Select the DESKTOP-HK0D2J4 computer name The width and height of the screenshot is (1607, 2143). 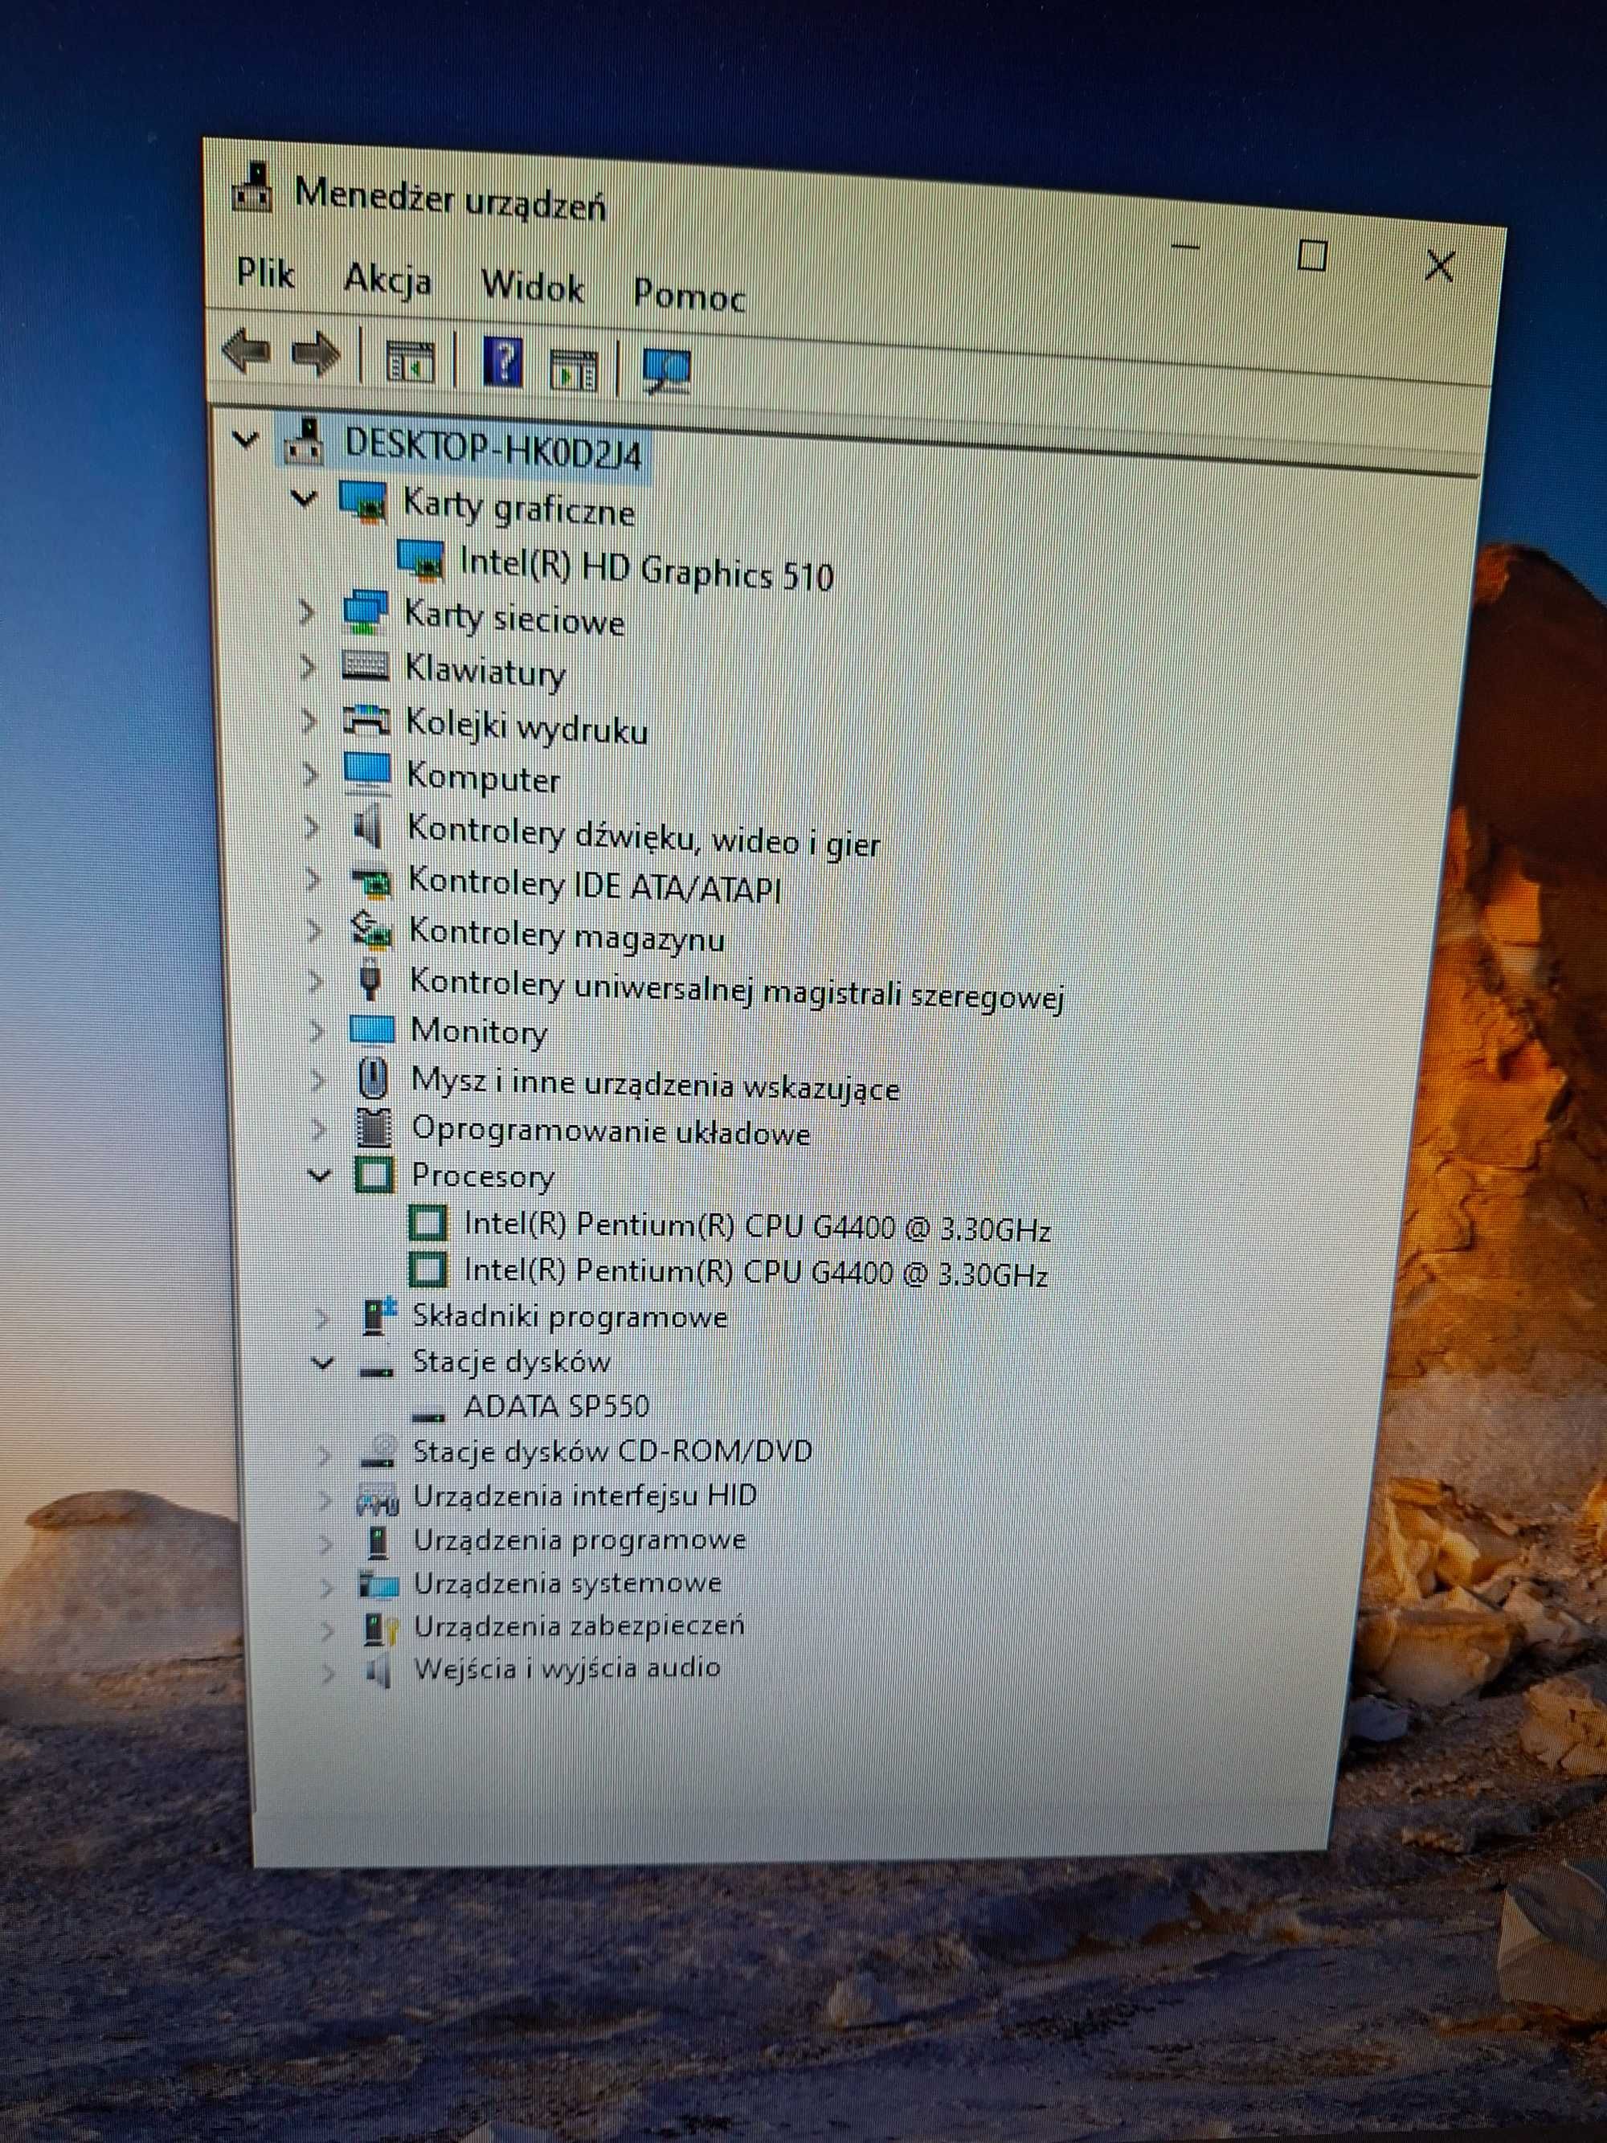click(x=493, y=448)
